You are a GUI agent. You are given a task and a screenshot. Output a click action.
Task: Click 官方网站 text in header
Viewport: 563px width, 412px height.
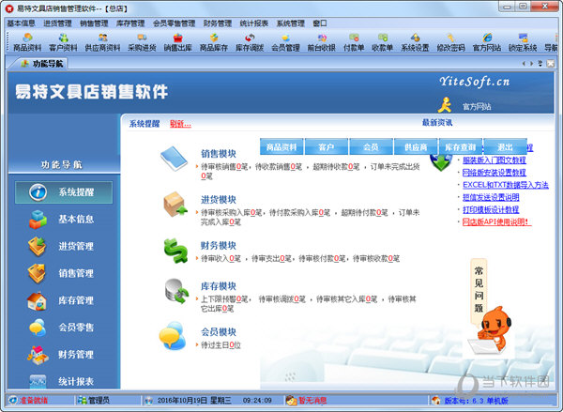(477, 107)
